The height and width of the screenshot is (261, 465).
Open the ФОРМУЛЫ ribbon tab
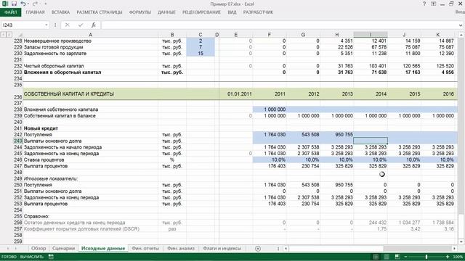(x=140, y=12)
